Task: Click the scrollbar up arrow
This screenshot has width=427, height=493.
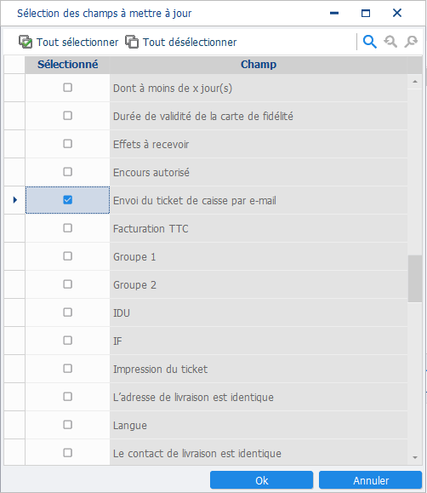Action: pyautogui.click(x=415, y=82)
